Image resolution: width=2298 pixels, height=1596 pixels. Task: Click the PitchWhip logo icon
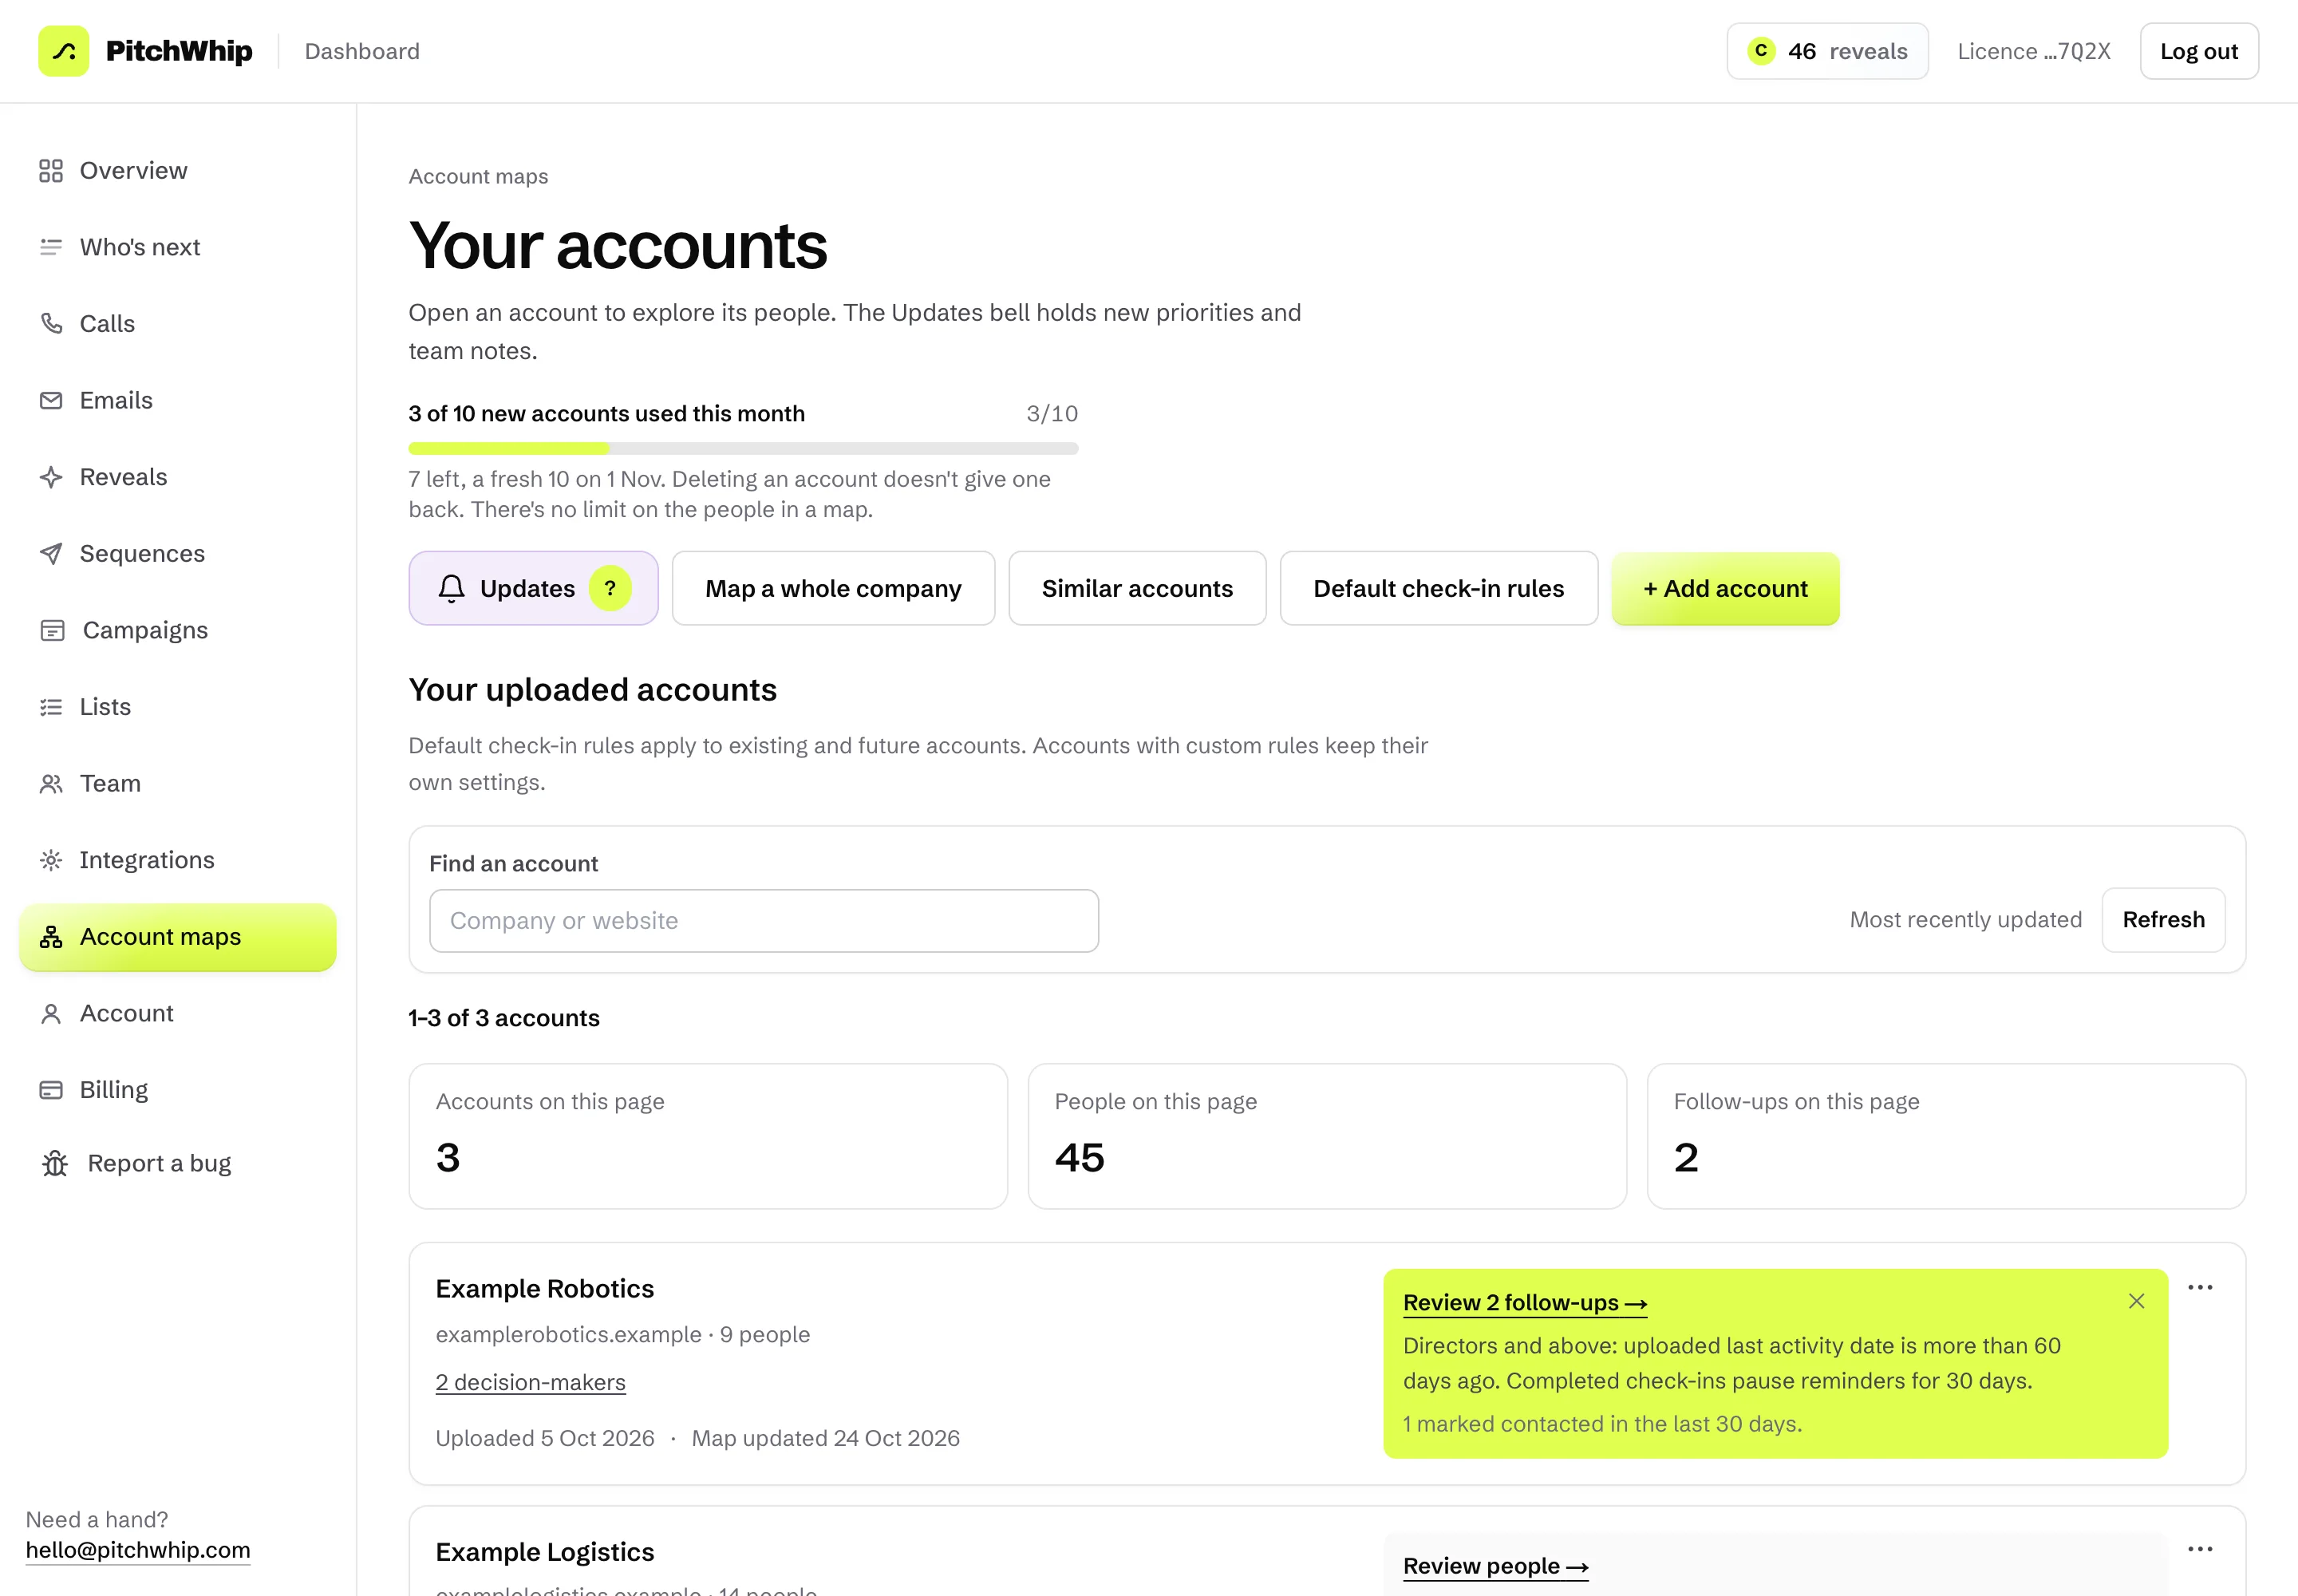[64, 51]
